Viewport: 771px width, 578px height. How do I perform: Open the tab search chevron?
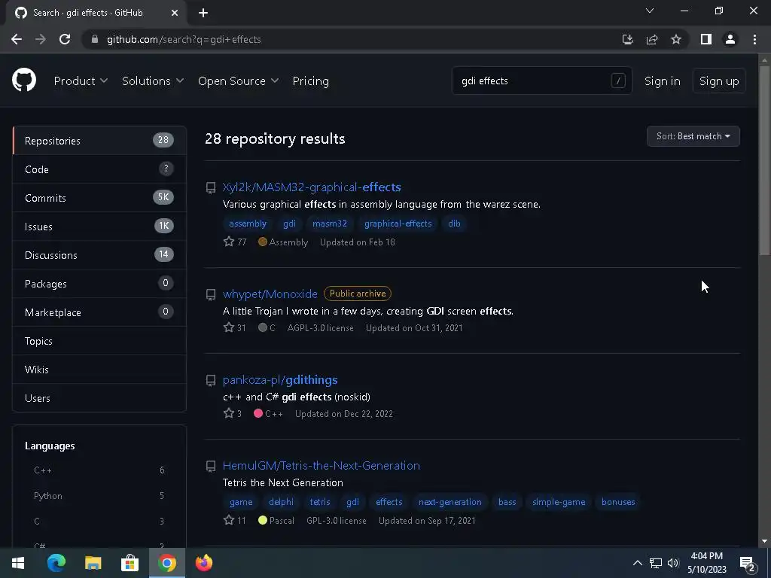(650, 11)
